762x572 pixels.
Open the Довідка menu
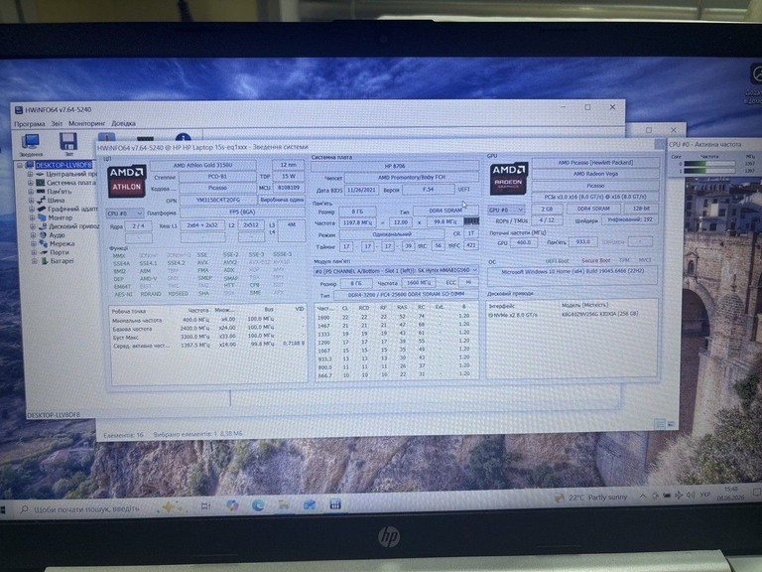123,123
